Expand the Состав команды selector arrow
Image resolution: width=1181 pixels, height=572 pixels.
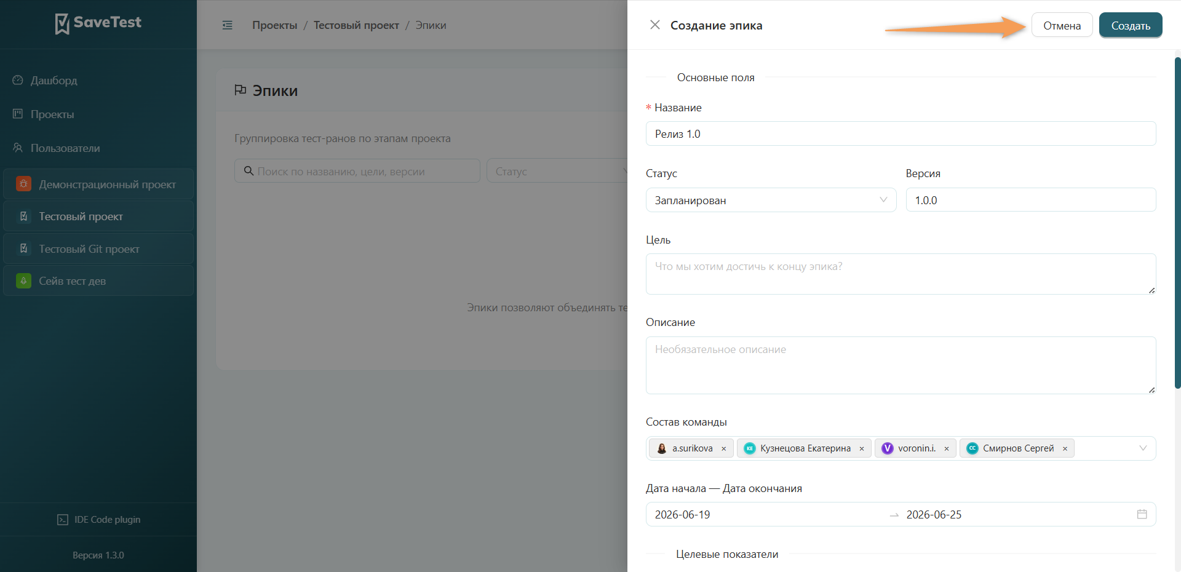(x=1143, y=448)
